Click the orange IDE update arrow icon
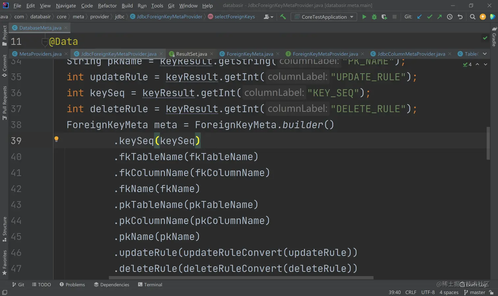 pyautogui.click(x=483, y=17)
